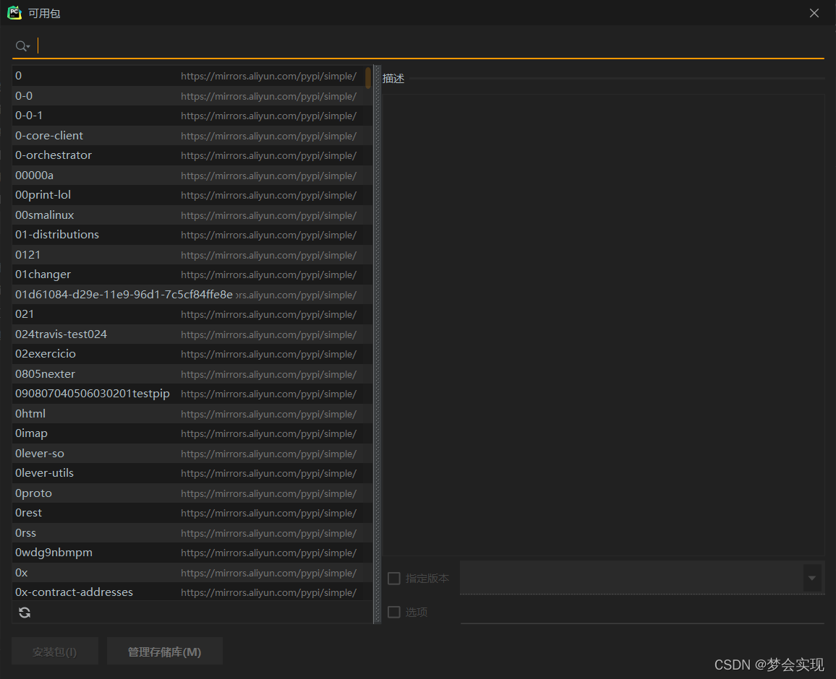The width and height of the screenshot is (836, 679).
Task: Open the version dropdown arrow
Action: (x=811, y=578)
